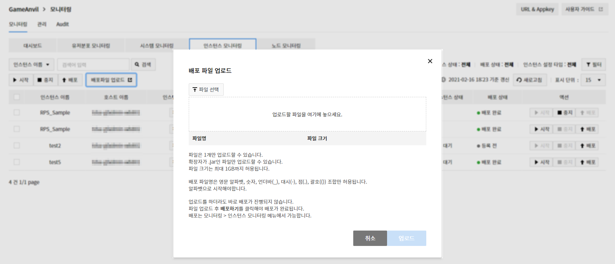Viewport: 615px width, 264px height.
Task: Open the 관리 top menu
Action: click(x=42, y=24)
